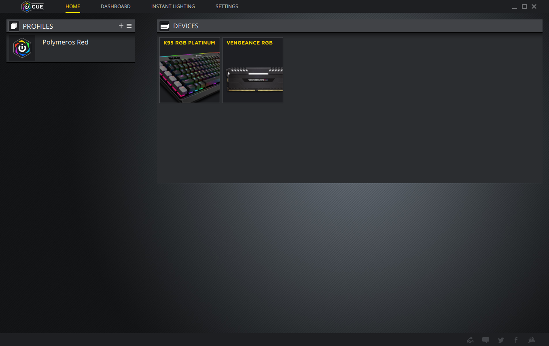Open the K95 RGB PLATINUM keyboard device
The width and height of the screenshot is (549, 346).
[190, 70]
